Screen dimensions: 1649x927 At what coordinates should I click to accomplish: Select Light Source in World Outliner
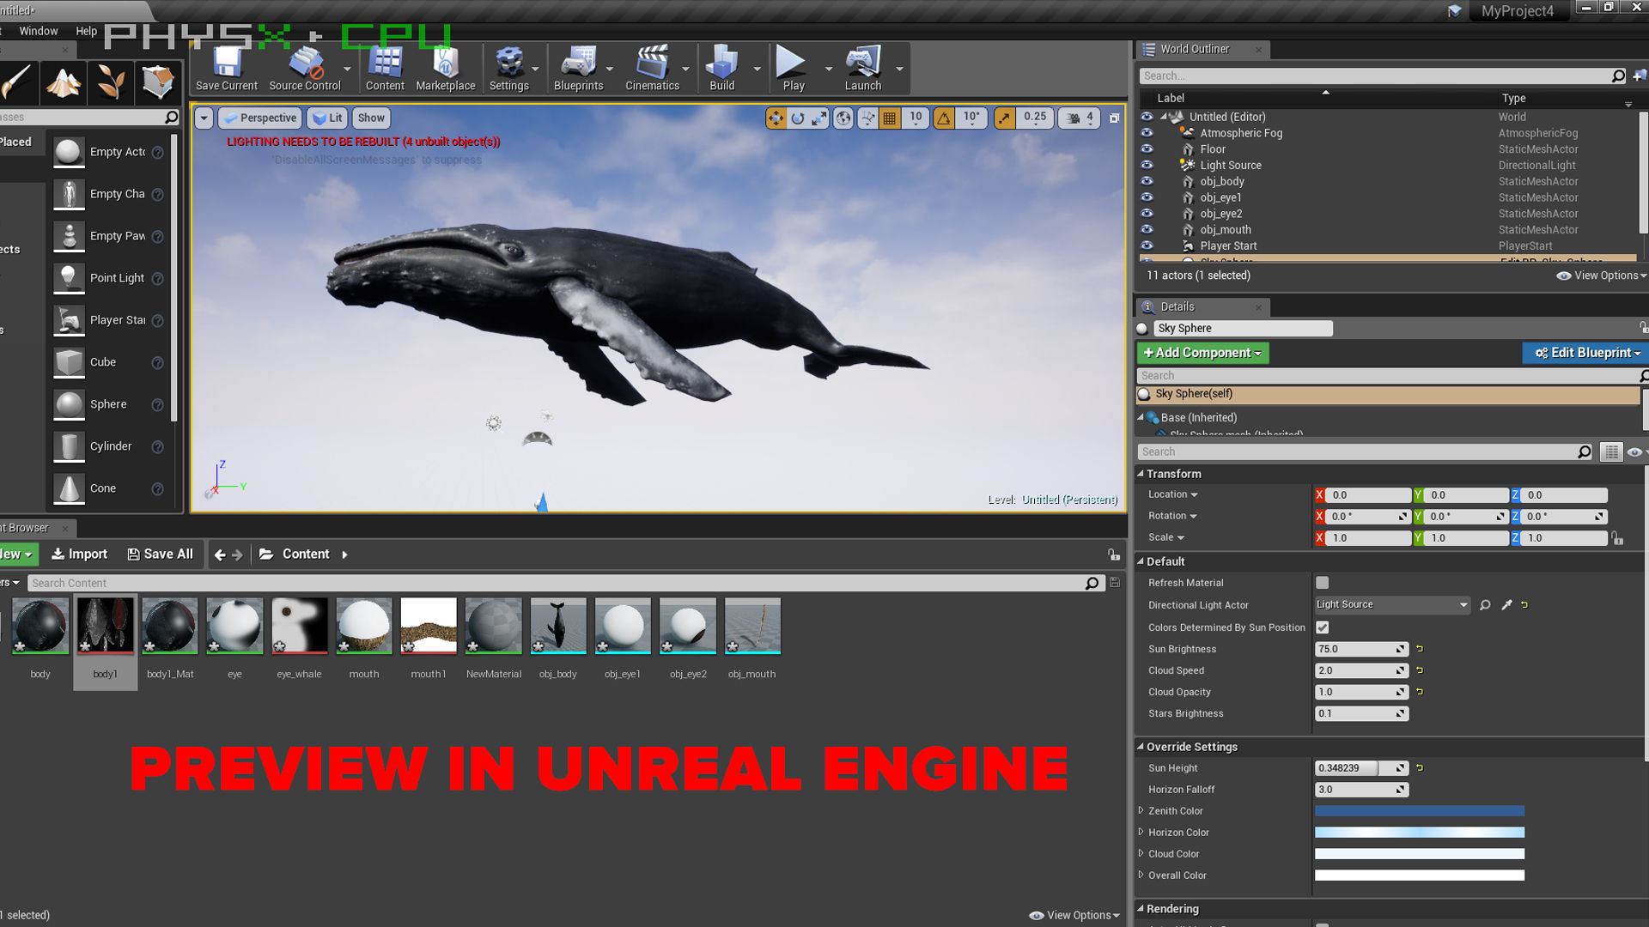tap(1230, 166)
